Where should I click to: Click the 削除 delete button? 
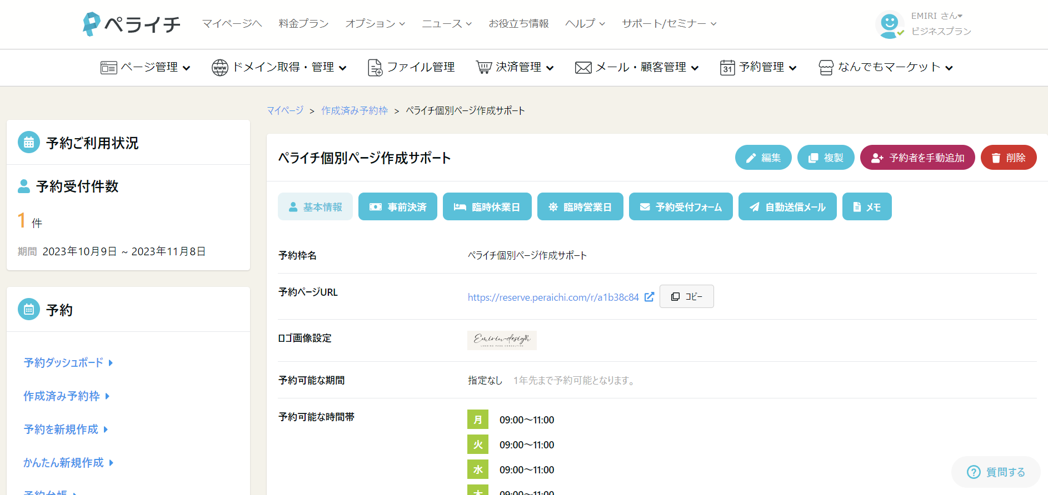pos(1009,158)
